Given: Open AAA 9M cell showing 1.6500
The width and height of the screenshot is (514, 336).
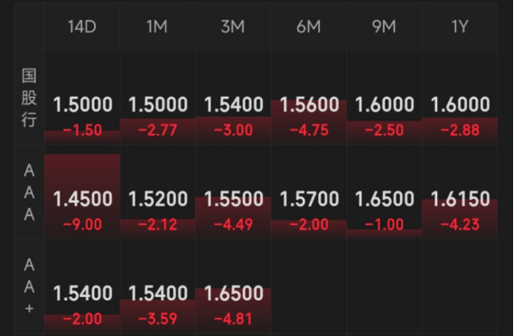Looking at the screenshot, I should [x=384, y=192].
